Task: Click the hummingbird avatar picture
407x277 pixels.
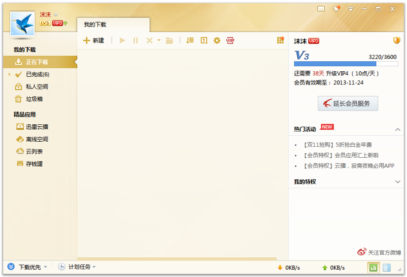Action: 22,24
